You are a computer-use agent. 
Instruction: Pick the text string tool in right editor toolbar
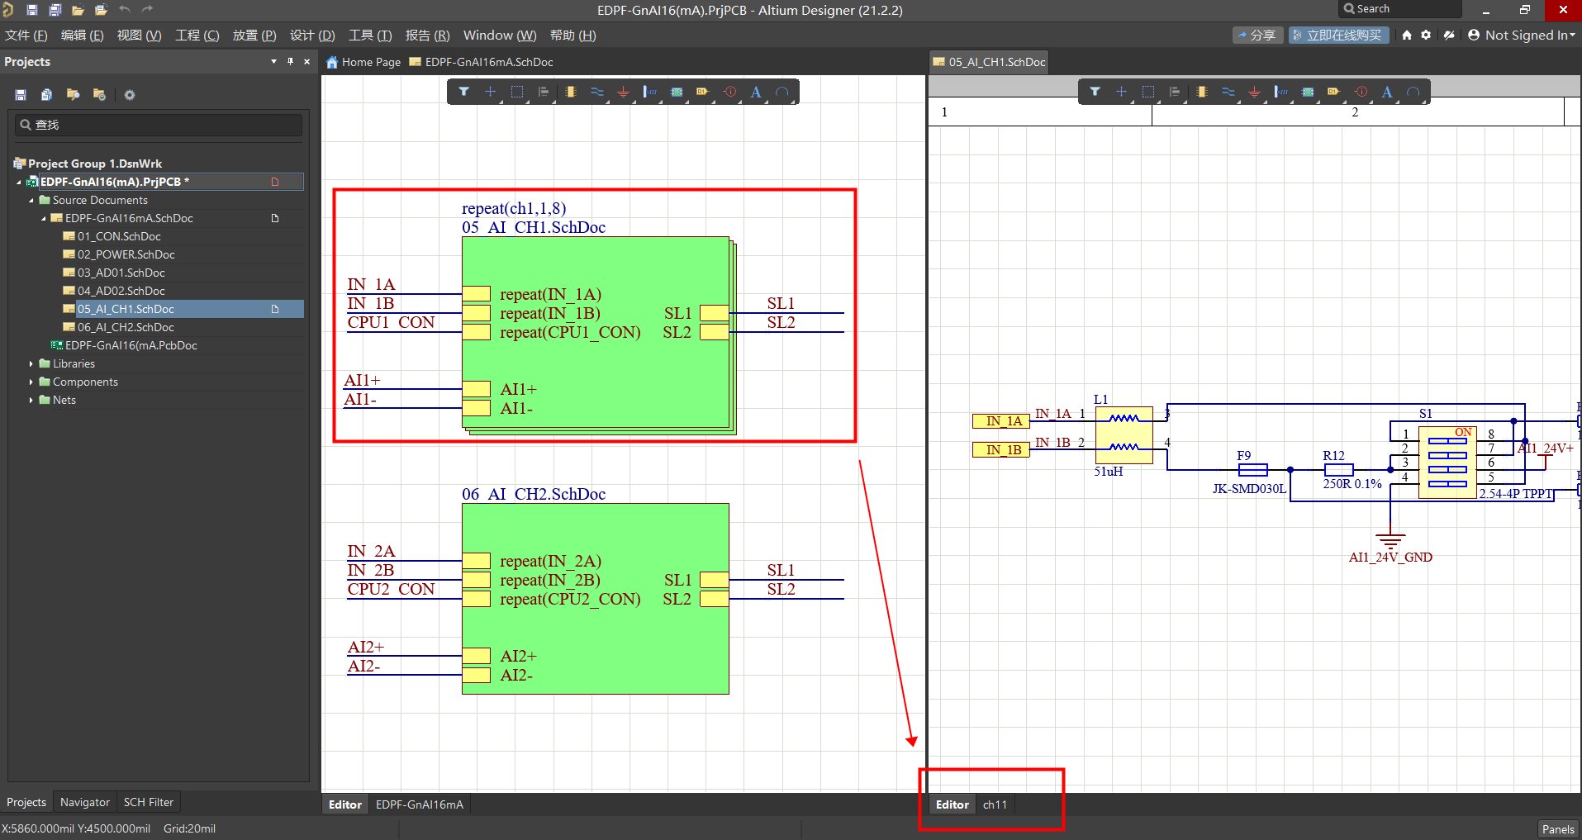1387,92
